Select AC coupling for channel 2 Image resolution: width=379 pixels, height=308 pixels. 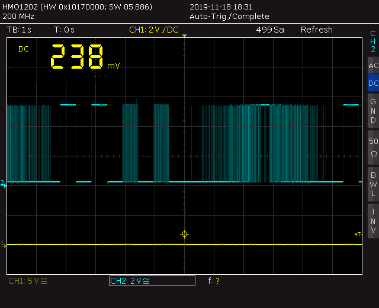374,65
